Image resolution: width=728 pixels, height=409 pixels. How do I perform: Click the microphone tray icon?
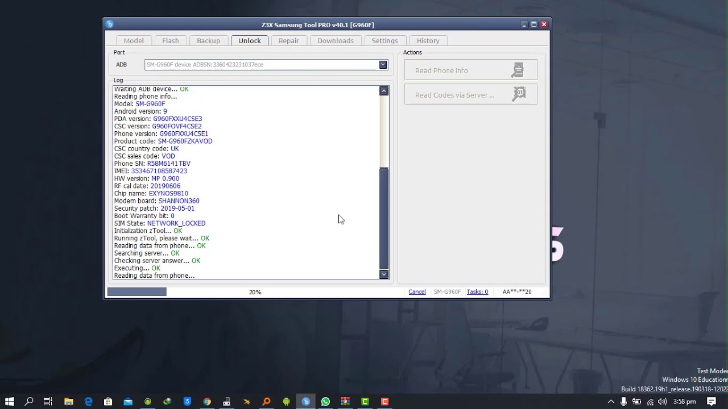pyautogui.click(x=624, y=402)
